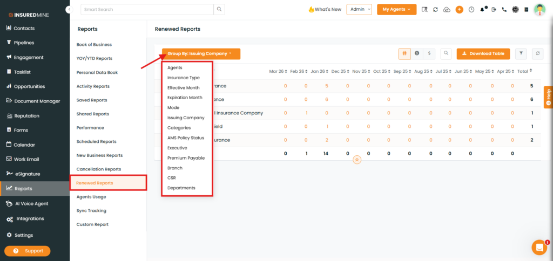Expand the My Agents dropdown
This screenshot has width=553, height=261.
[396, 9]
